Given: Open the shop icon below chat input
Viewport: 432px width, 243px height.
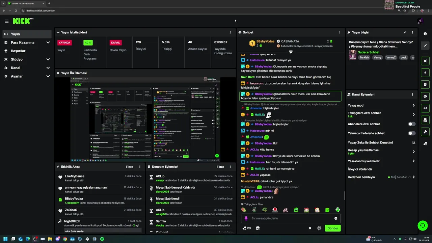Looking at the screenshot, I should [258, 228].
